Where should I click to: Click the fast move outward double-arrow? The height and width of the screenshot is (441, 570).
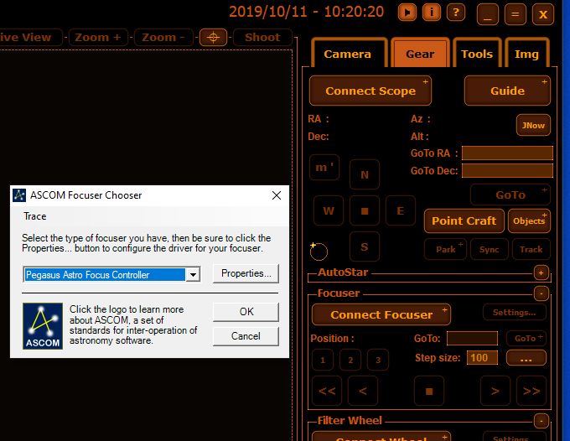coord(531,391)
